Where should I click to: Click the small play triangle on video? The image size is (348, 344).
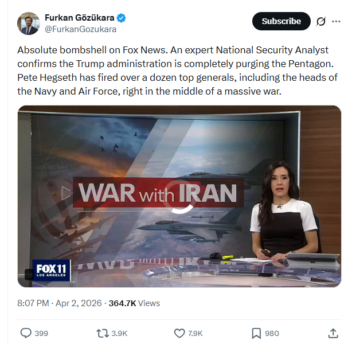coord(66,193)
